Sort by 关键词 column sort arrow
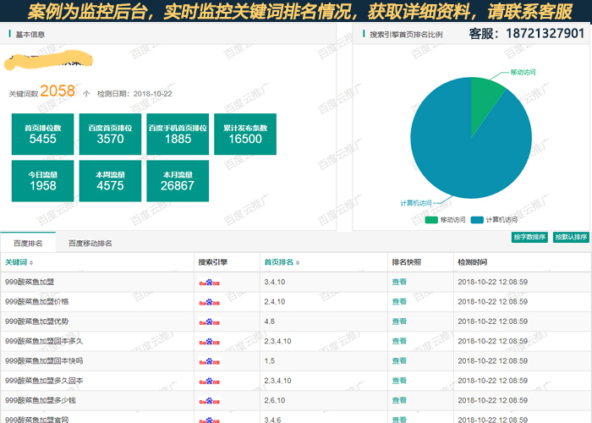The width and height of the screenshot is (592, 423). (31, 262)
